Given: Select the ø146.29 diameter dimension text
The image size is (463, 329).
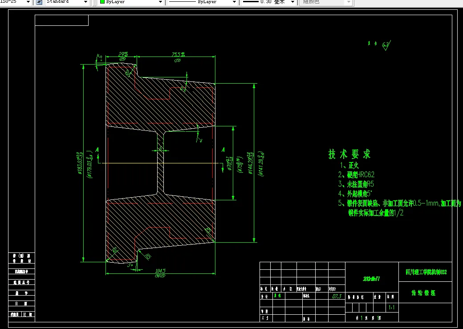Looking at the screenshot, I should [x=250, y=163].
